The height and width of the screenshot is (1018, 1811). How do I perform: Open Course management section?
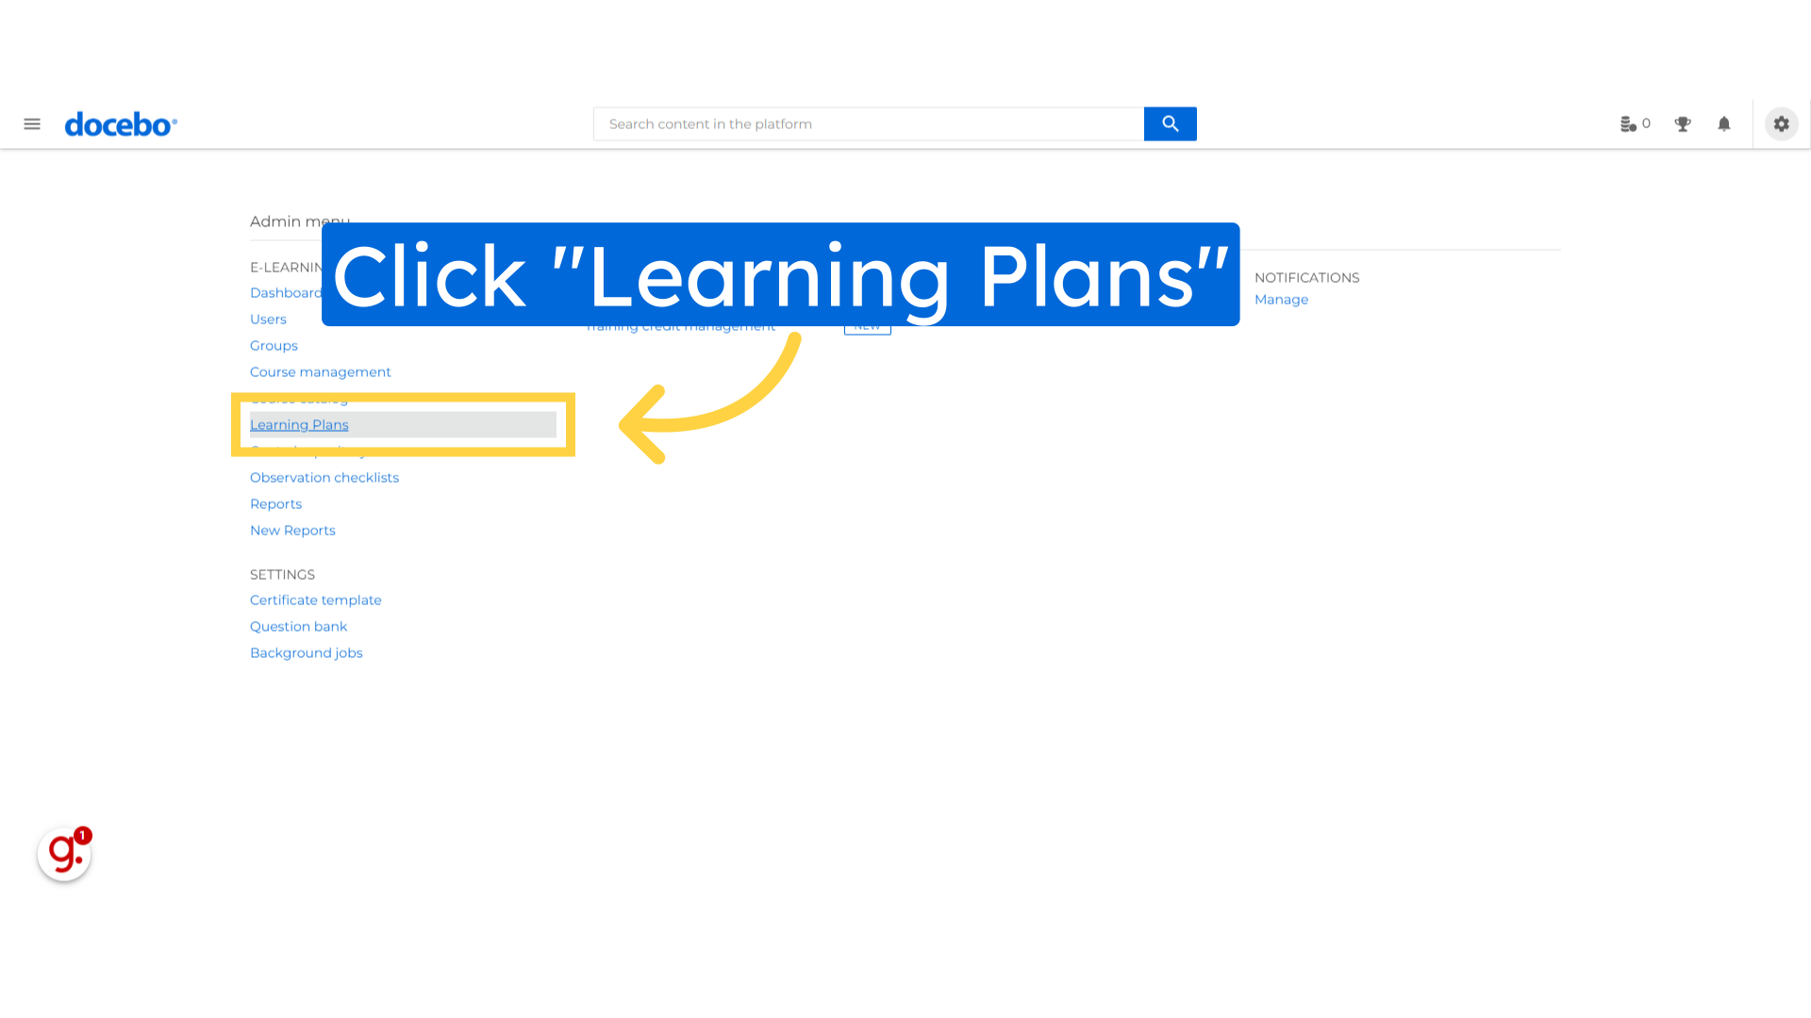click(320, 371)
